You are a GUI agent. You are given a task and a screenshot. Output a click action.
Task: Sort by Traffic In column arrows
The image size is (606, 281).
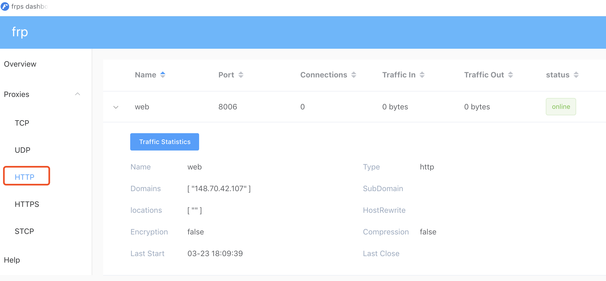pyautogui.click(x=422, y=75)
